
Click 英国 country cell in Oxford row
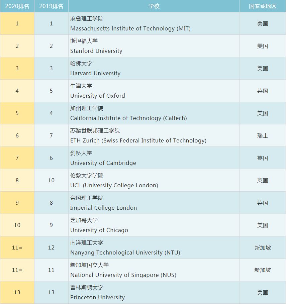coord(263,91)
